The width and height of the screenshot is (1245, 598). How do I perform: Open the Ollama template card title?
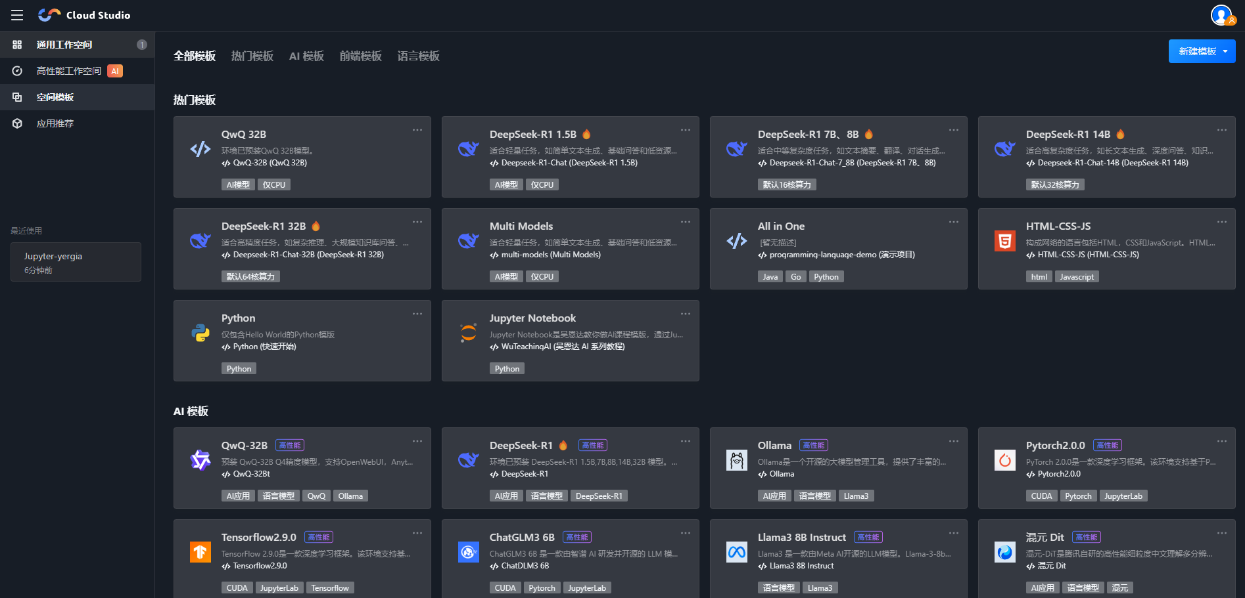coord(774,446)
